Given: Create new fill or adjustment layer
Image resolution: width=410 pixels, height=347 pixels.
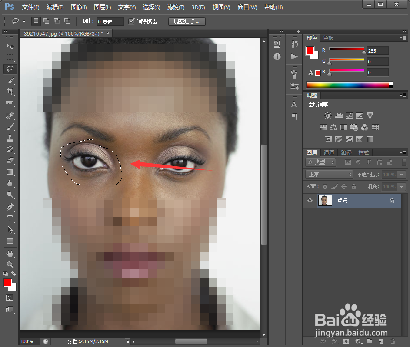Looking at the screenshot, I should 358,341.
